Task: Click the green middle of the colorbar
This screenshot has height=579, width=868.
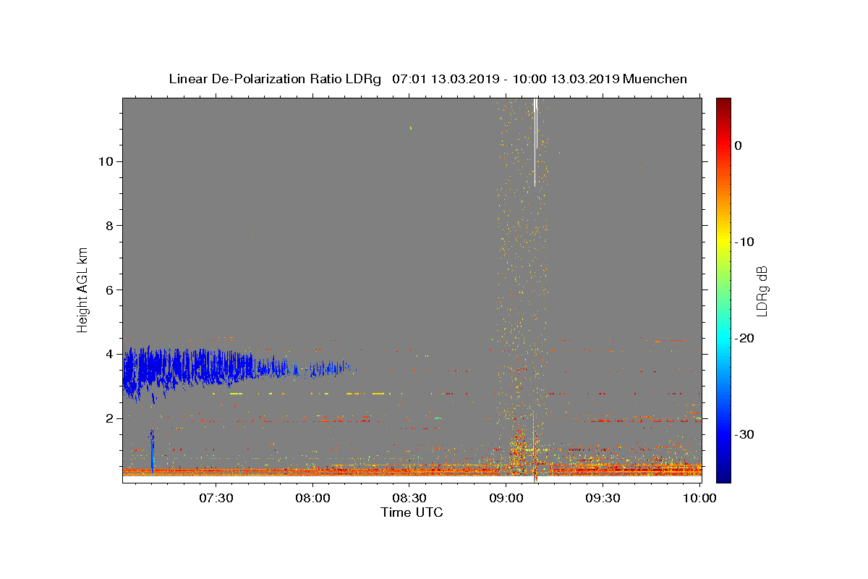Action: [723, 289]
